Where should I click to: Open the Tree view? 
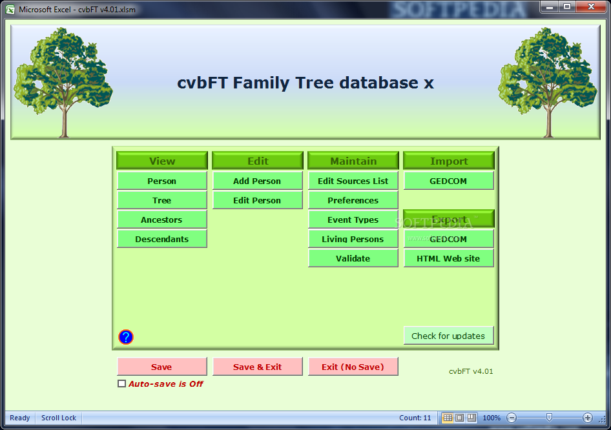162,200
